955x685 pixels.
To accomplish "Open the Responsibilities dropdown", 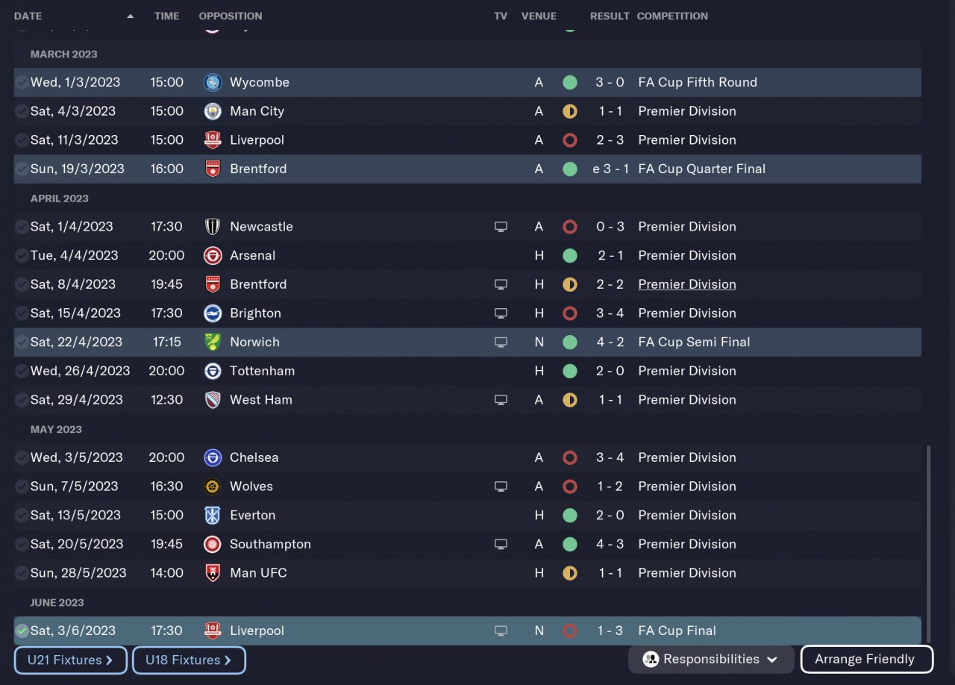I will pyautogui.click(x=710, y=660).
